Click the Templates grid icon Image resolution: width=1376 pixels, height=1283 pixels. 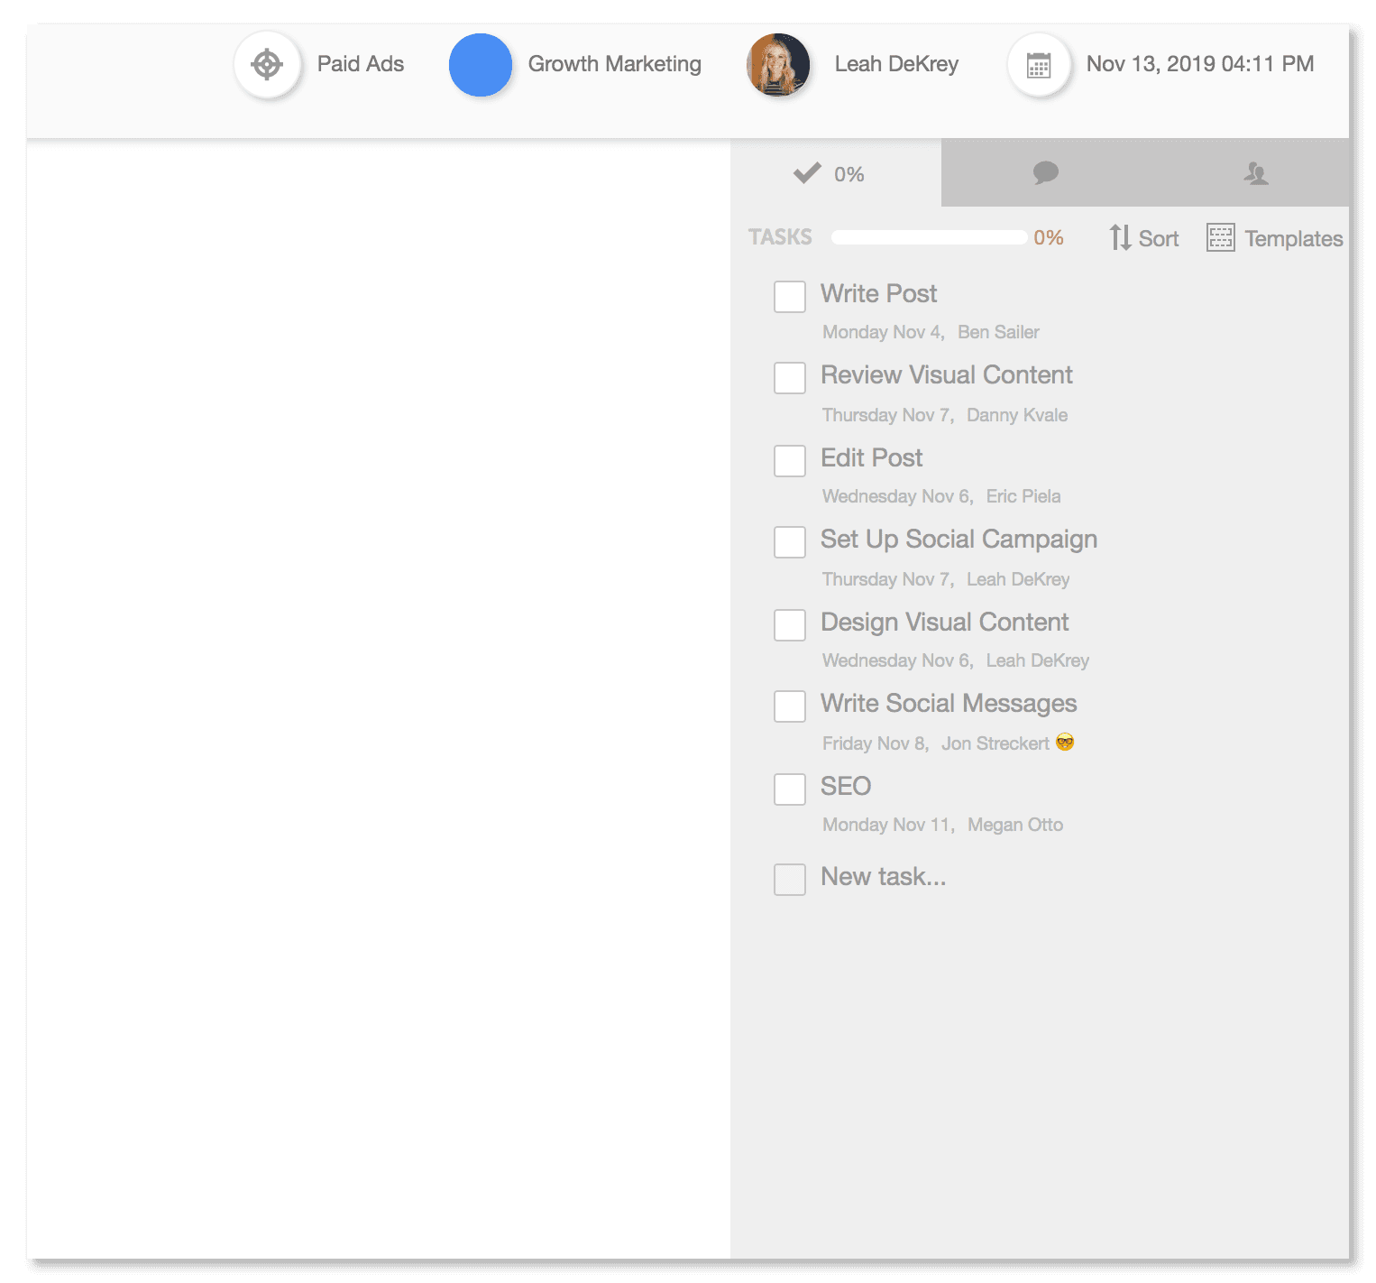(x=1220, y=238)
